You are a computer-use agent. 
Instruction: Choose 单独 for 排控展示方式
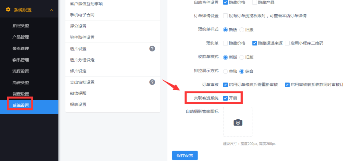pyautogui.click(x=225, y=71)
